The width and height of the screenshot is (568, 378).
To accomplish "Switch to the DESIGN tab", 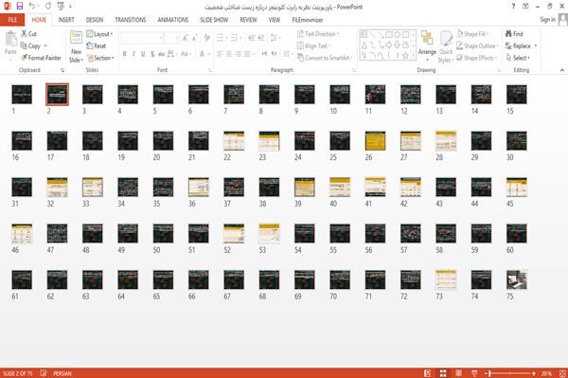I will tap(95, 20).
